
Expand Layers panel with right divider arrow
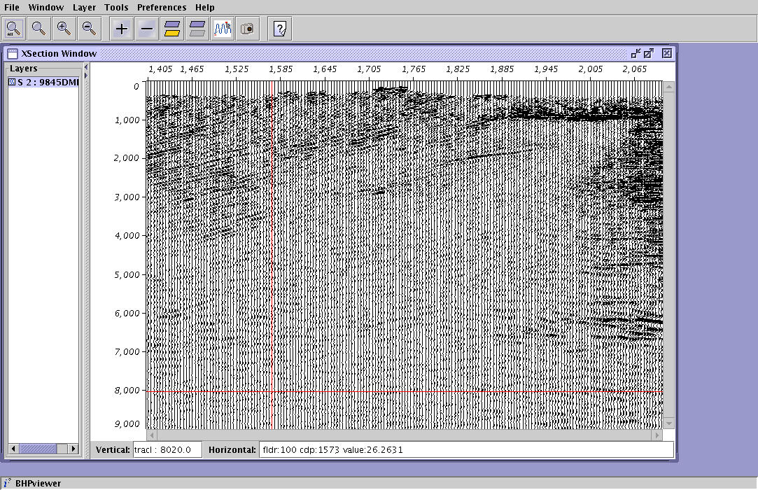click(86, 76)
